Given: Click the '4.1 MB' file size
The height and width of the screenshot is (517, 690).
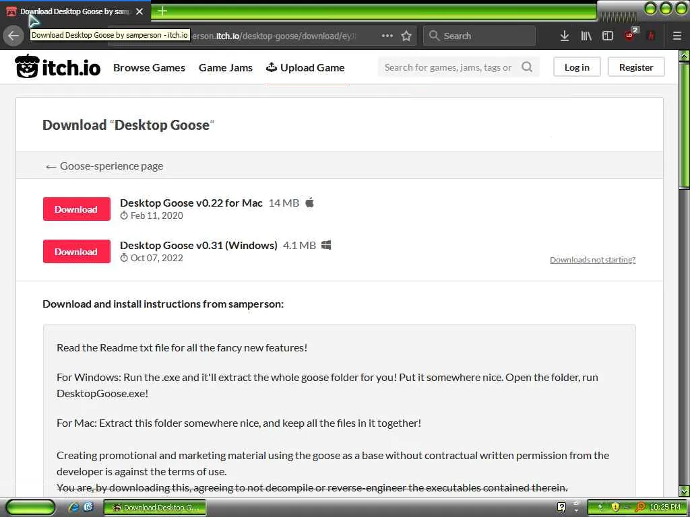Looking at the screenshot, I should (x=299, y=245).
